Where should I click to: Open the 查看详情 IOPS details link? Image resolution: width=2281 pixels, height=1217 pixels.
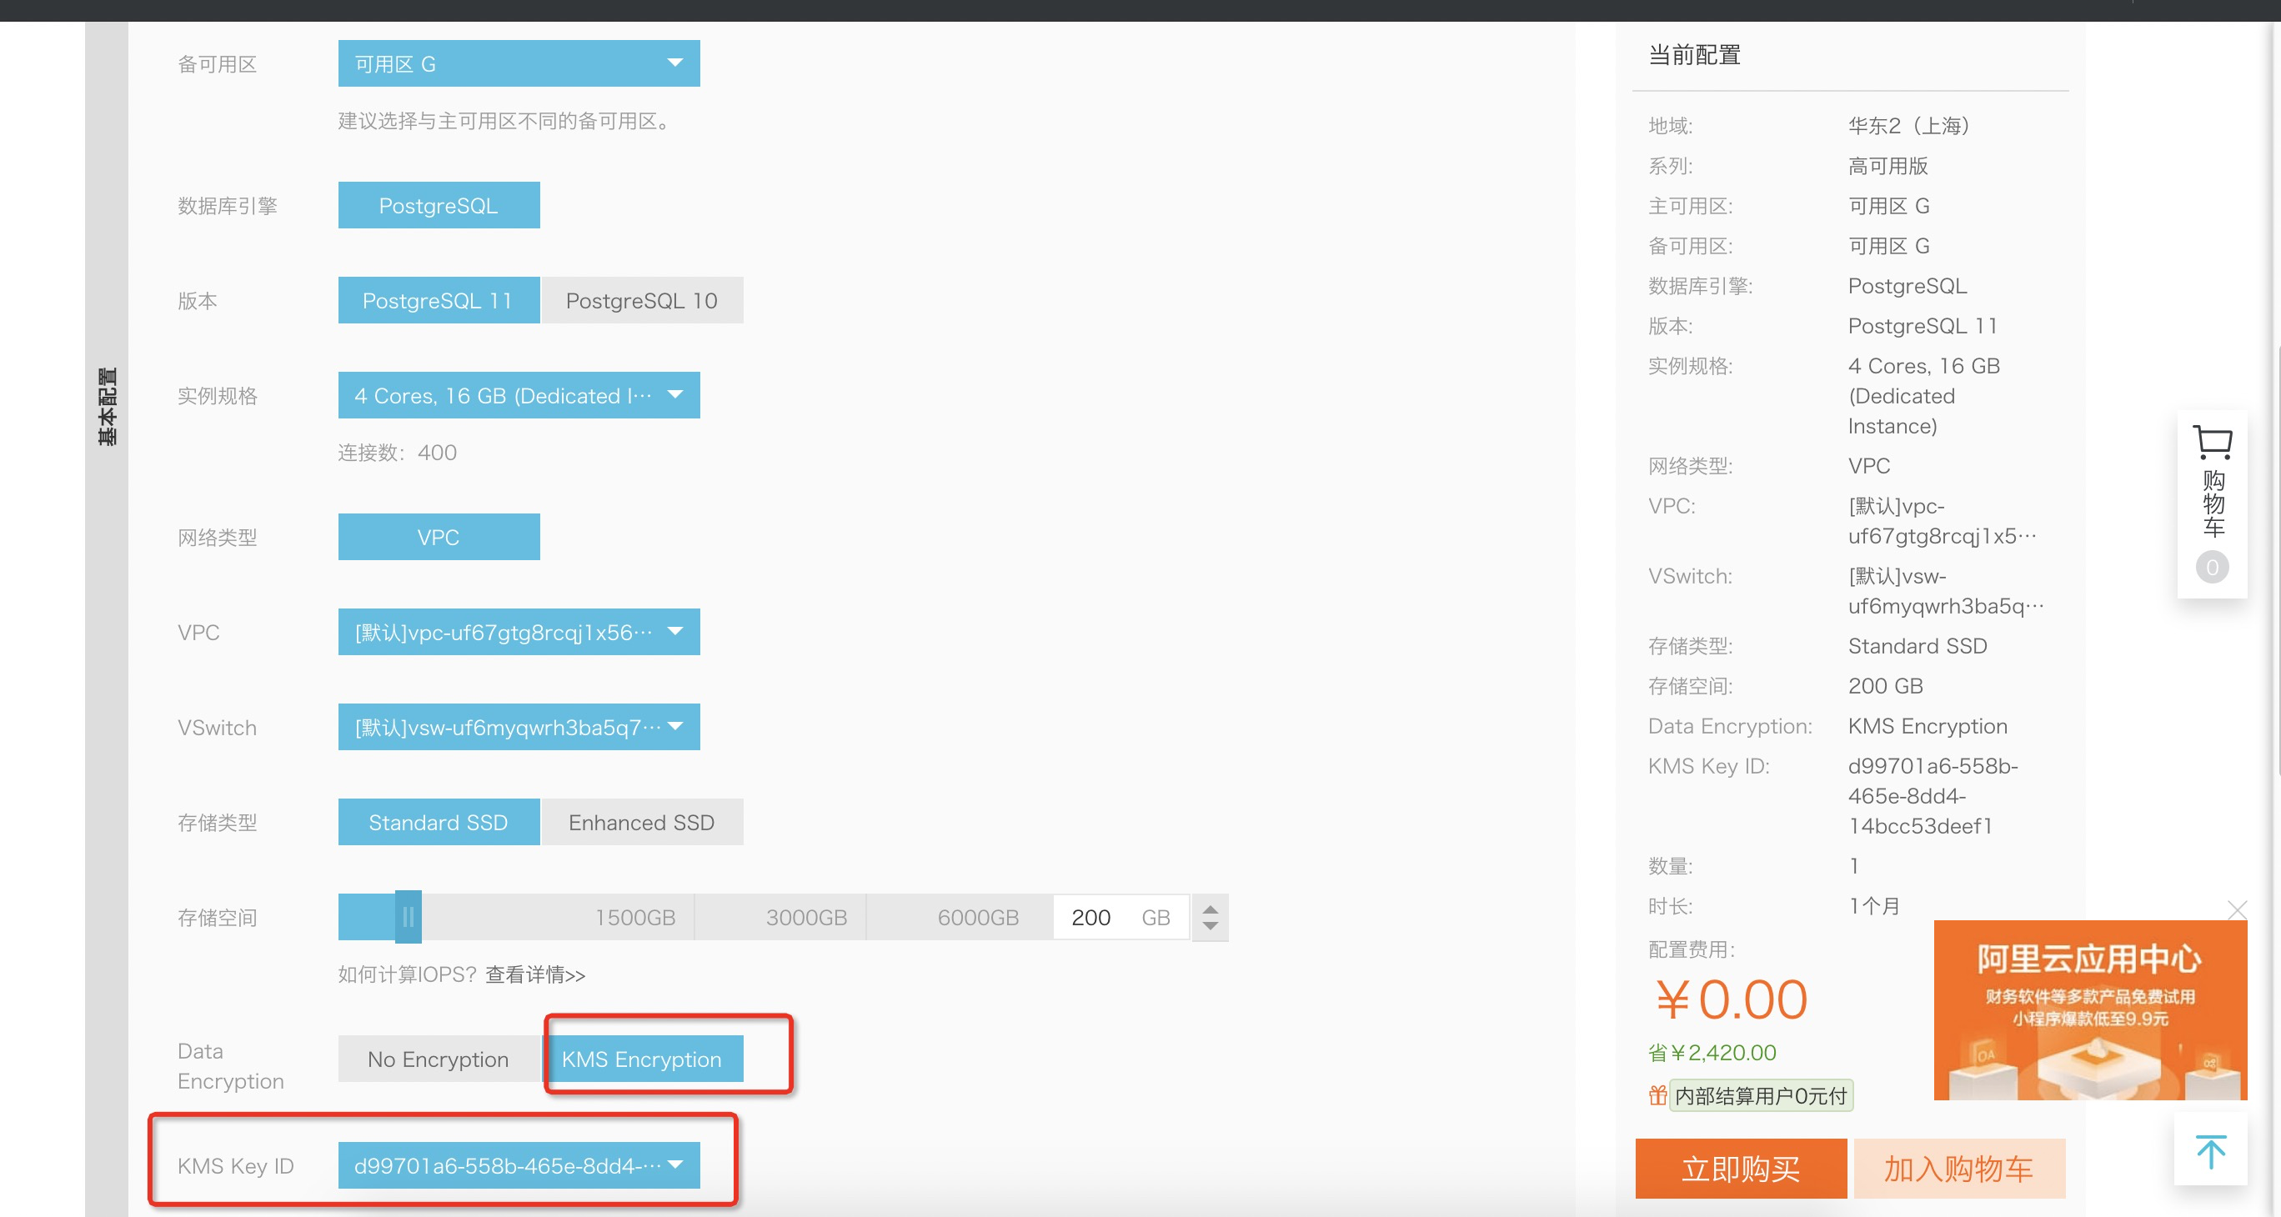pyautogui.click(x=535, y=974)
